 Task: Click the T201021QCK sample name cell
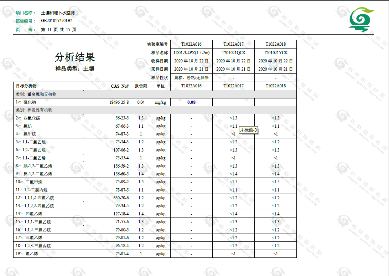(x=233, y=52)
